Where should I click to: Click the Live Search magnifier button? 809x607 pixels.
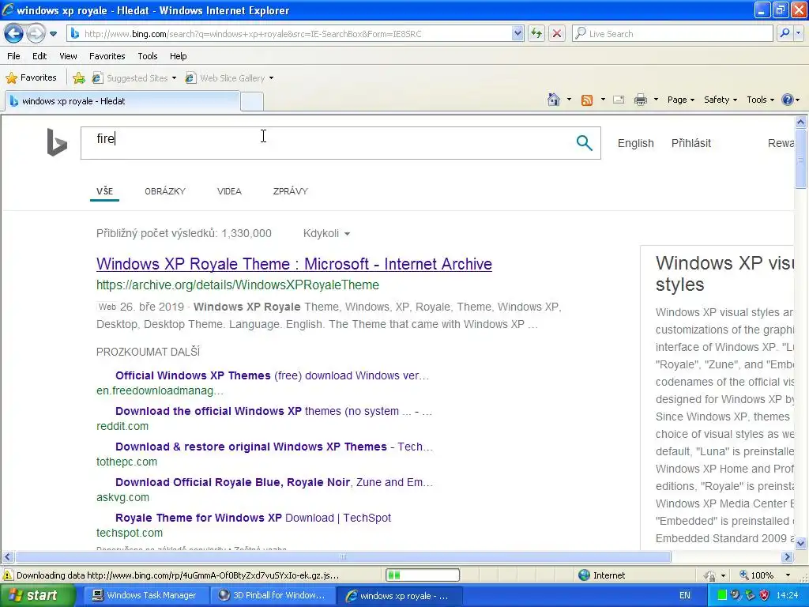pos(785,33)
